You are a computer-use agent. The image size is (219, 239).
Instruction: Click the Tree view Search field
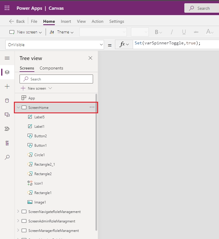[x=56, y=79]
